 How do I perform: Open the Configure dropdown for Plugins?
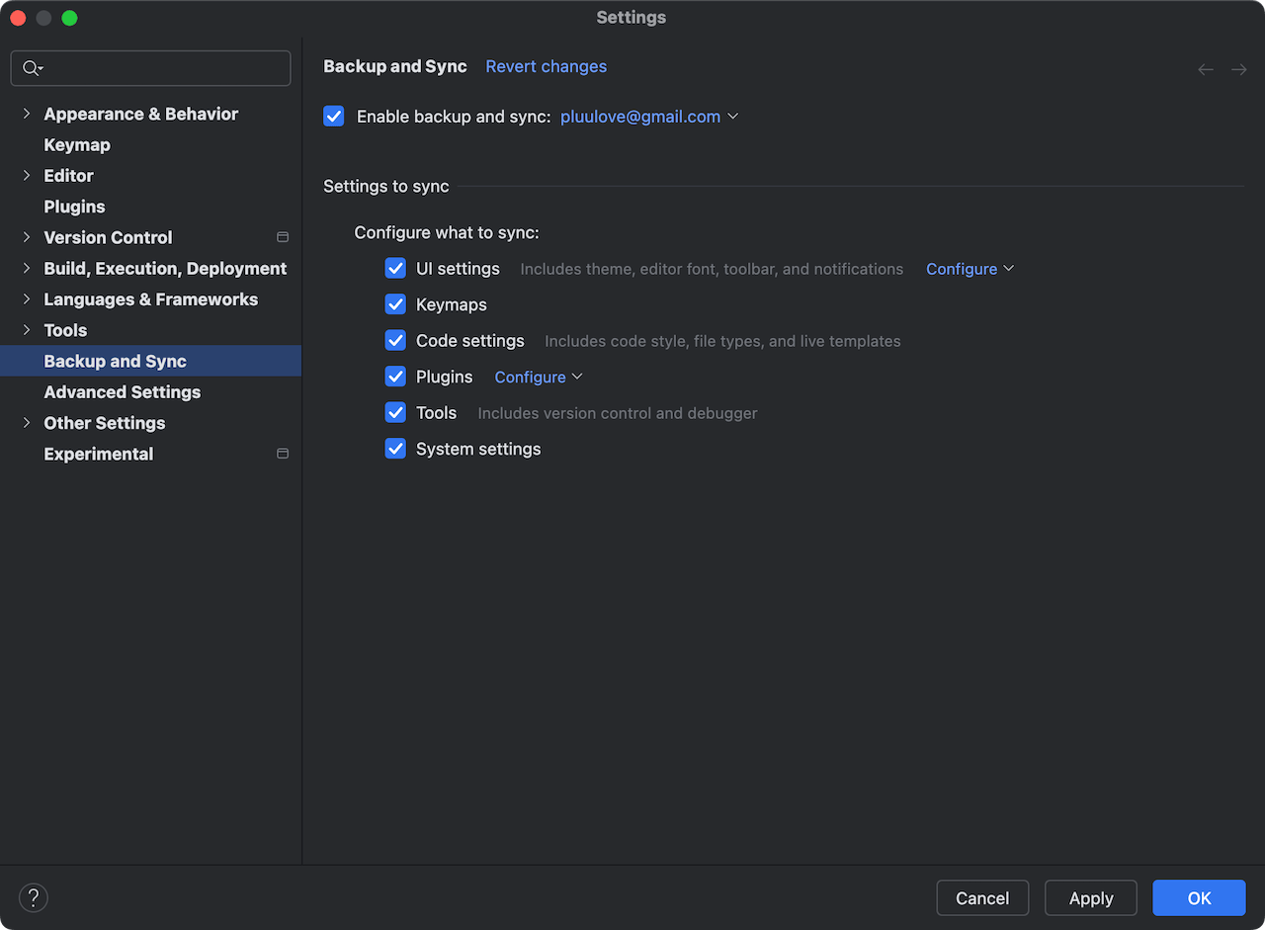point(539,377)
